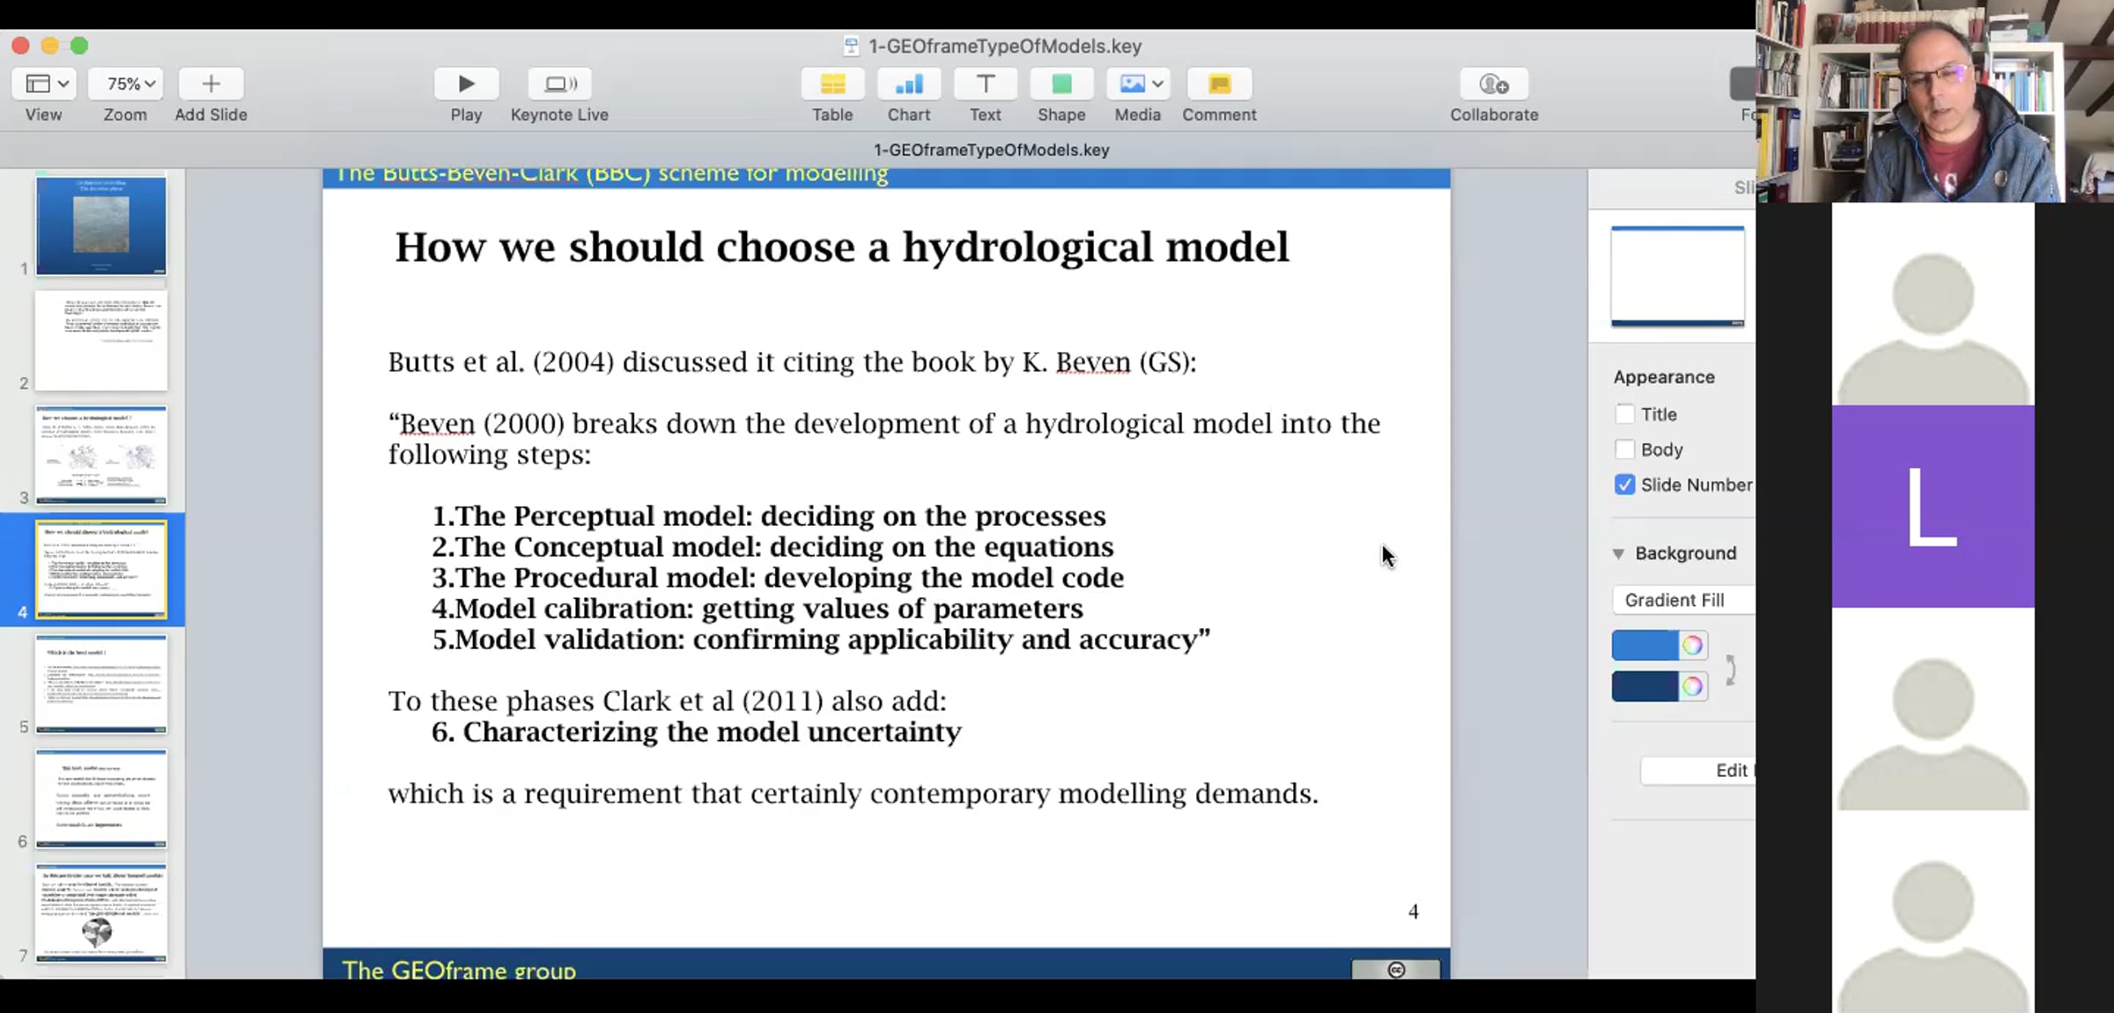2114x1013 pixels.
Task: Insert a shape with the Shape icon
Action: pos(1061,84)
